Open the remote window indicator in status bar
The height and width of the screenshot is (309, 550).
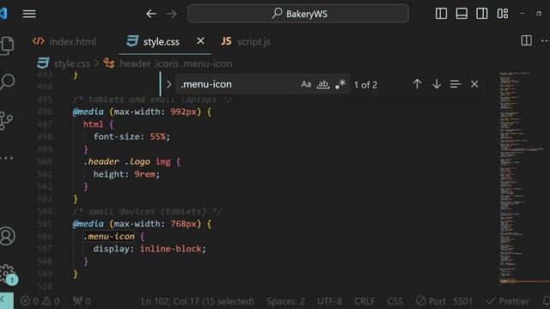6,300
